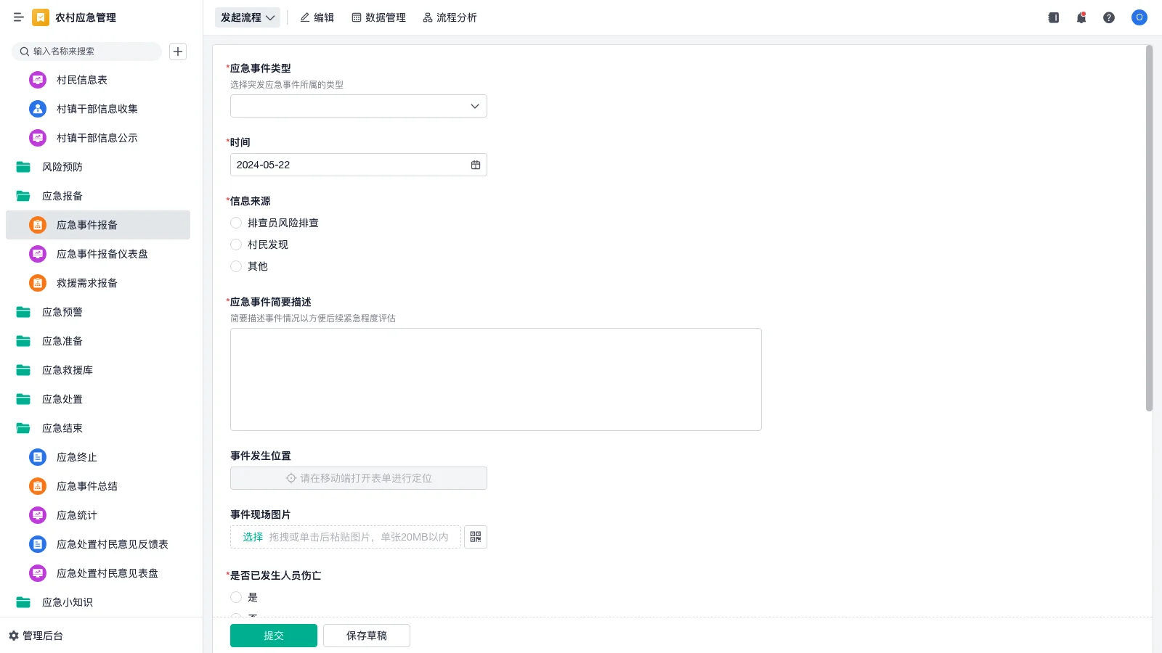Screen dimensions: 1162x653
Task: Click the book icon in top bar
Action: pyautogui.click(x=1054, y=17)
